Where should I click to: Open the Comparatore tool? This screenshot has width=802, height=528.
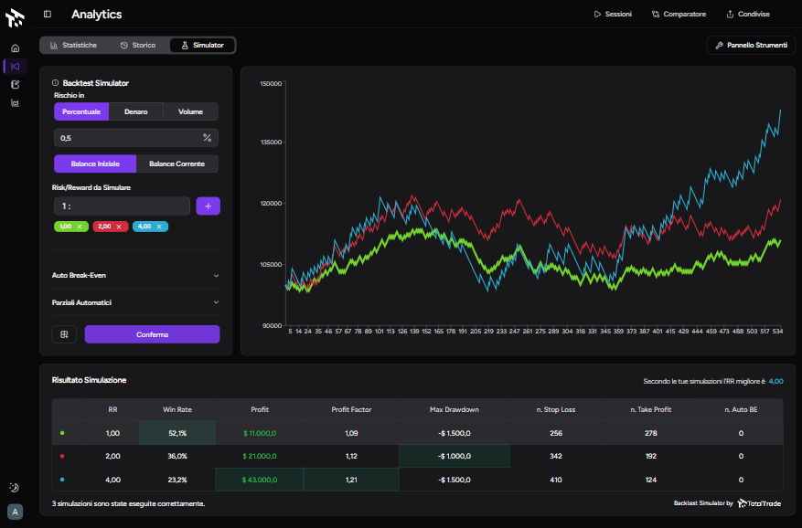pos(679,15)
